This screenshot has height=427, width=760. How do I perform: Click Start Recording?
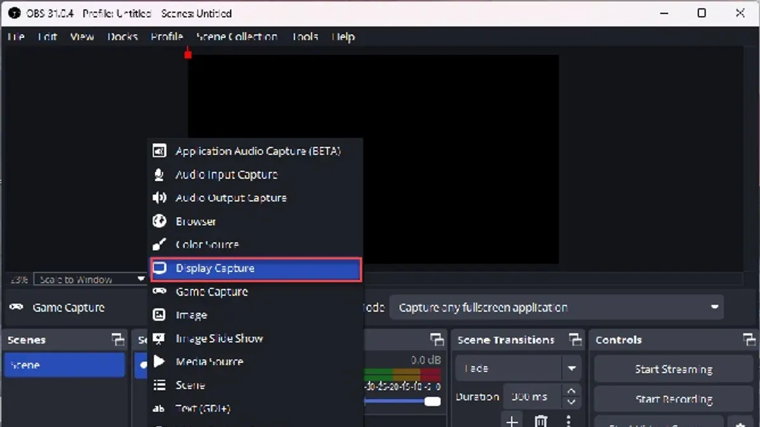coord(673,399)
